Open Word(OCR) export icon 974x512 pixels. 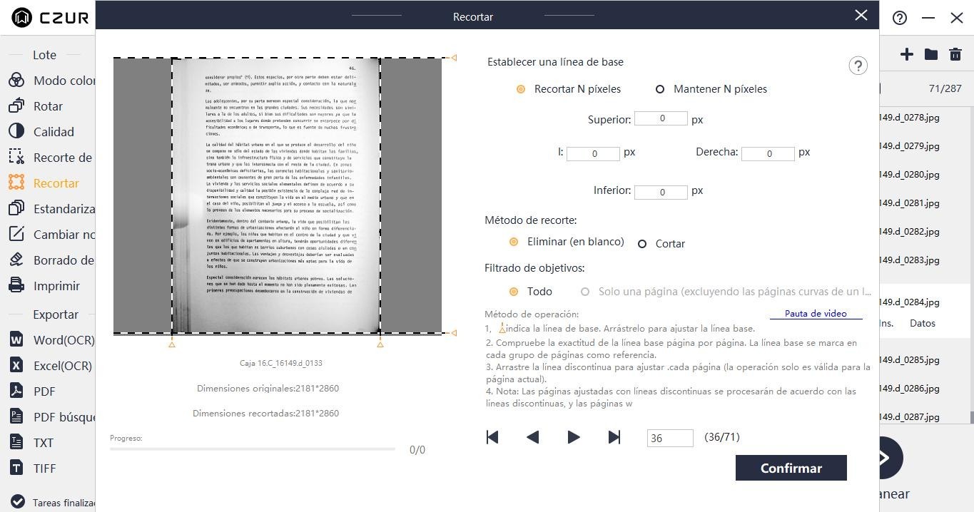(x=16, y=339)
